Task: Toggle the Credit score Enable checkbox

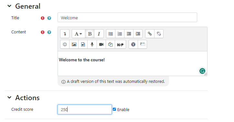Action: pyautogui.click(x=114, y=109)
